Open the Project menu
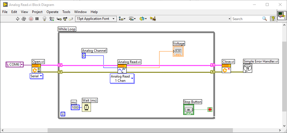Screen dimensions: 287x133 click(x=37, y=12)
